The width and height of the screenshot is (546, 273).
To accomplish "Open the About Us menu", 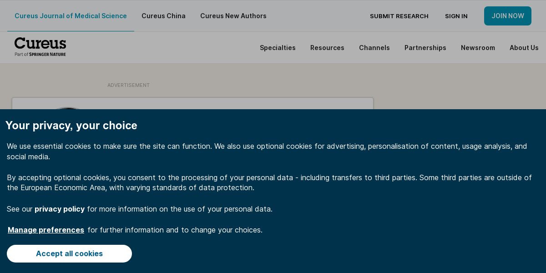I will [x=524, y=48].
